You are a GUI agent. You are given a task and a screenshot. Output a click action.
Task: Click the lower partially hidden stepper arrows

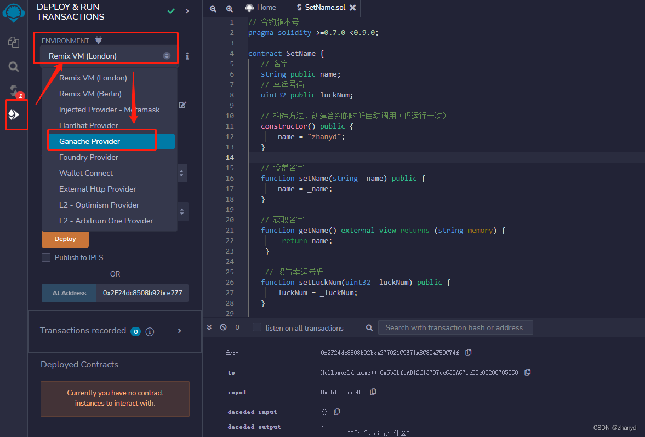coord(182,212)
